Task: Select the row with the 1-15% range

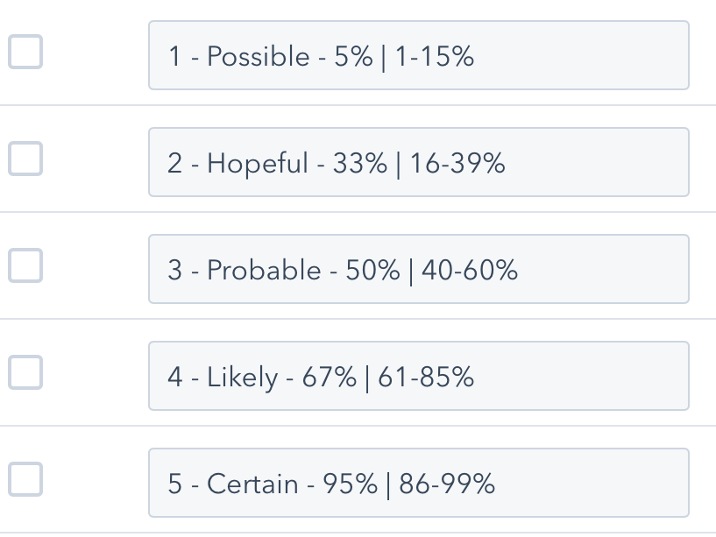Action: [25, 52]
